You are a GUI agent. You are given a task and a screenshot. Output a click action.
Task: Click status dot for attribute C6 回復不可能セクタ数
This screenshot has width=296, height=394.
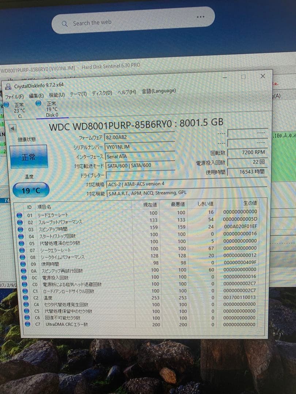(x=27, y=318)
